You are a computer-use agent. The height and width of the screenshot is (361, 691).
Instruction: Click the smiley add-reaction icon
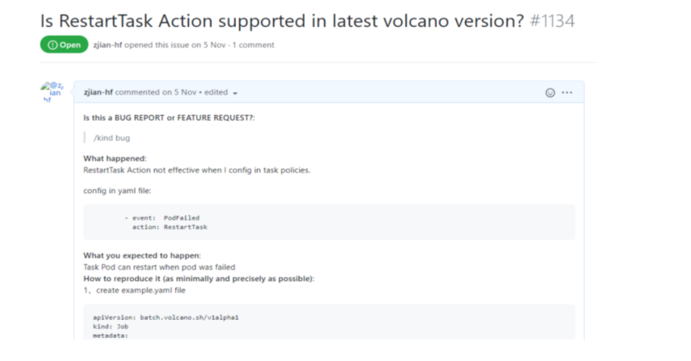coord(550,92)
